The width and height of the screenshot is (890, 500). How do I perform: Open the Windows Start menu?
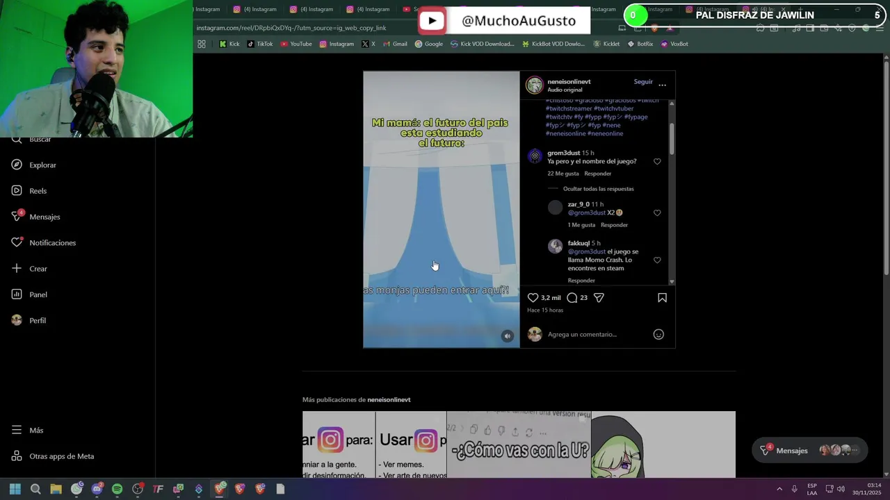[15, 489]
